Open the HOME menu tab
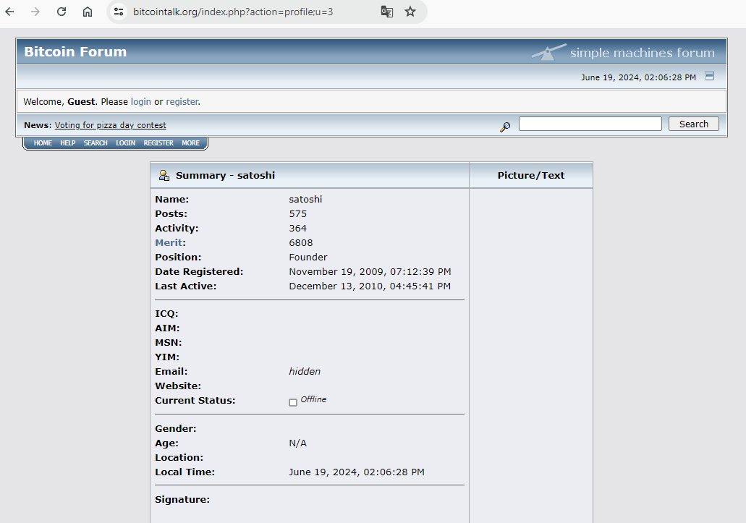Viewport: 746px width, 523px height. pyautogui.click(x=43, y=143)
